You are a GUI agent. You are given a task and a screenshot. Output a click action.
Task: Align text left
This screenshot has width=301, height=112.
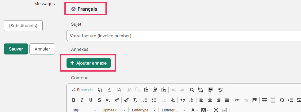[x=201, y=100]
